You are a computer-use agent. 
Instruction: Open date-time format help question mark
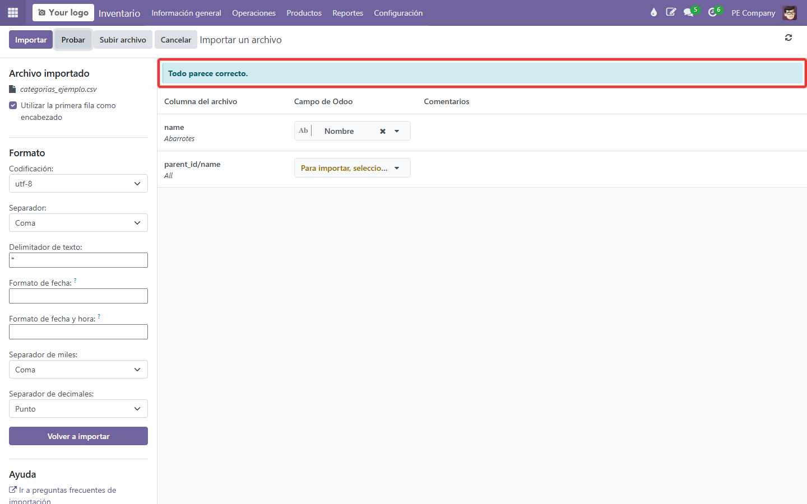pyautogui.click(x=99, y=316)
